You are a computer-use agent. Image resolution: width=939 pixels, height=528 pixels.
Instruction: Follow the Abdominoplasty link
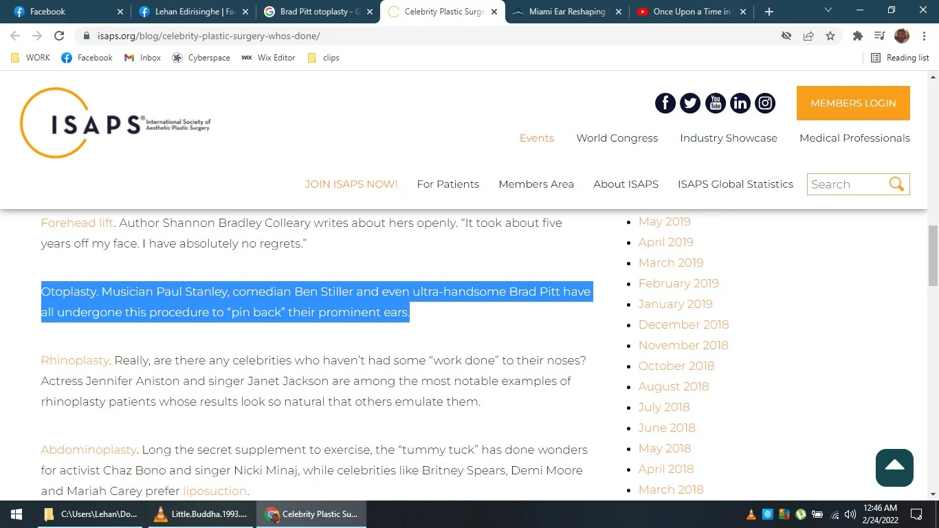click(89, 450)
